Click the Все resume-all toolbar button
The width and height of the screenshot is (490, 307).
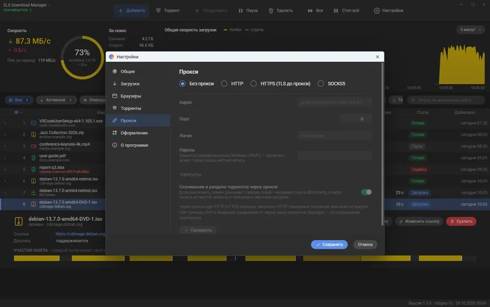coord(315,10)
